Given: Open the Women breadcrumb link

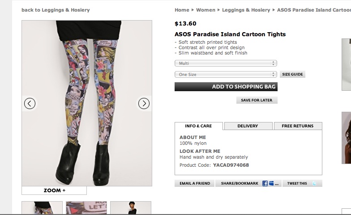Looking at the screenshot, I should tap(205, 10).
